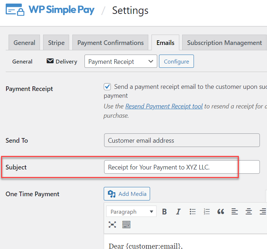Click the Payment Receipt section label

(x=29, y=89)
